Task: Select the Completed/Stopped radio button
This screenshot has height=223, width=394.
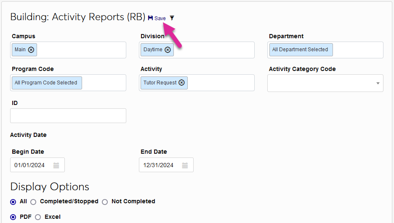Action: click(33, 202)
